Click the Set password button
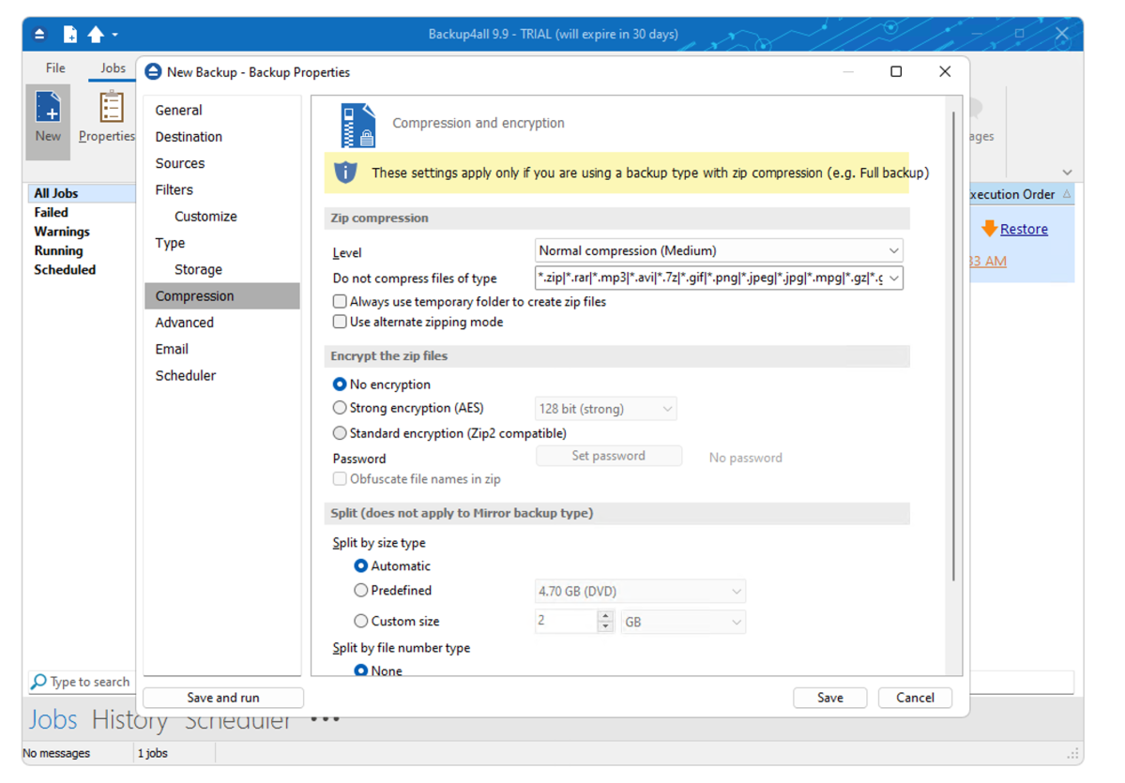The image size is (1125, 783). pyautogui.click(x=608, y=456)
